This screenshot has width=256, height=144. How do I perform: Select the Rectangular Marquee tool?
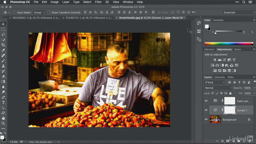click(x=3, y=29)
